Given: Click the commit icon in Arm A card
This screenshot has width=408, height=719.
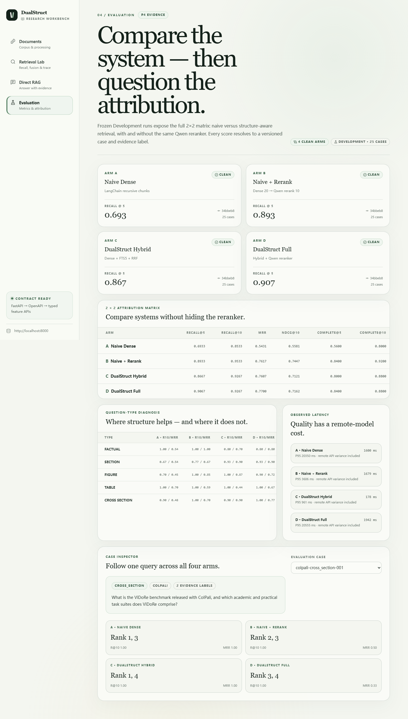Looking at the screenshot, I should (219, 211).
